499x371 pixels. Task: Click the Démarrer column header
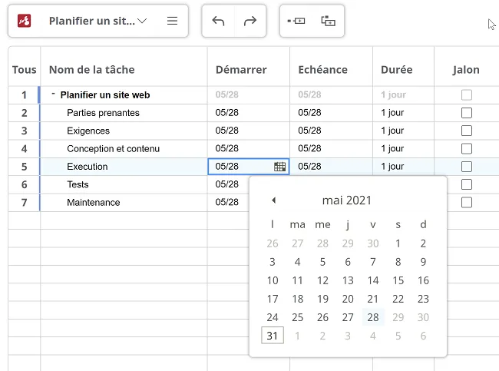(241, 69)
